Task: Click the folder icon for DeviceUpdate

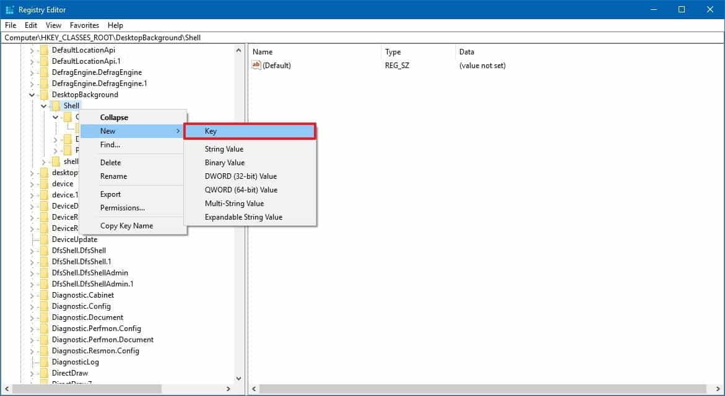Action: 45,239
